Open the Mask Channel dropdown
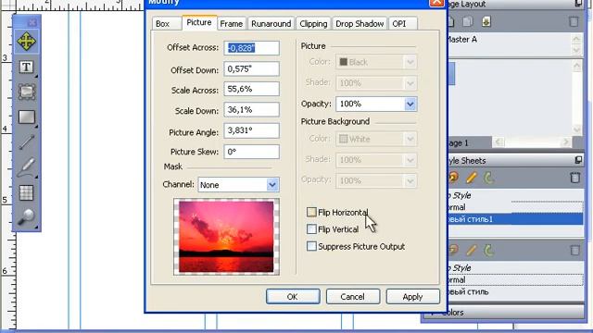Image resolution: width=593 pixels, height=333 pixels. tap(272, 185)
